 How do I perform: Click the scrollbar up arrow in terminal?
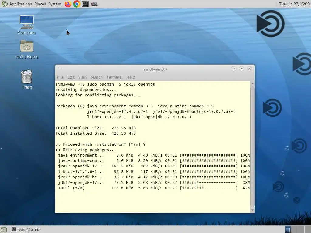coord(252,84)
